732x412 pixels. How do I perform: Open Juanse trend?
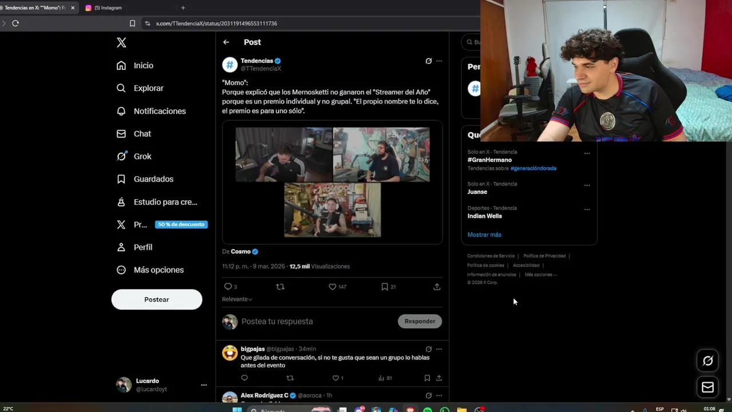tap(477, 192)
